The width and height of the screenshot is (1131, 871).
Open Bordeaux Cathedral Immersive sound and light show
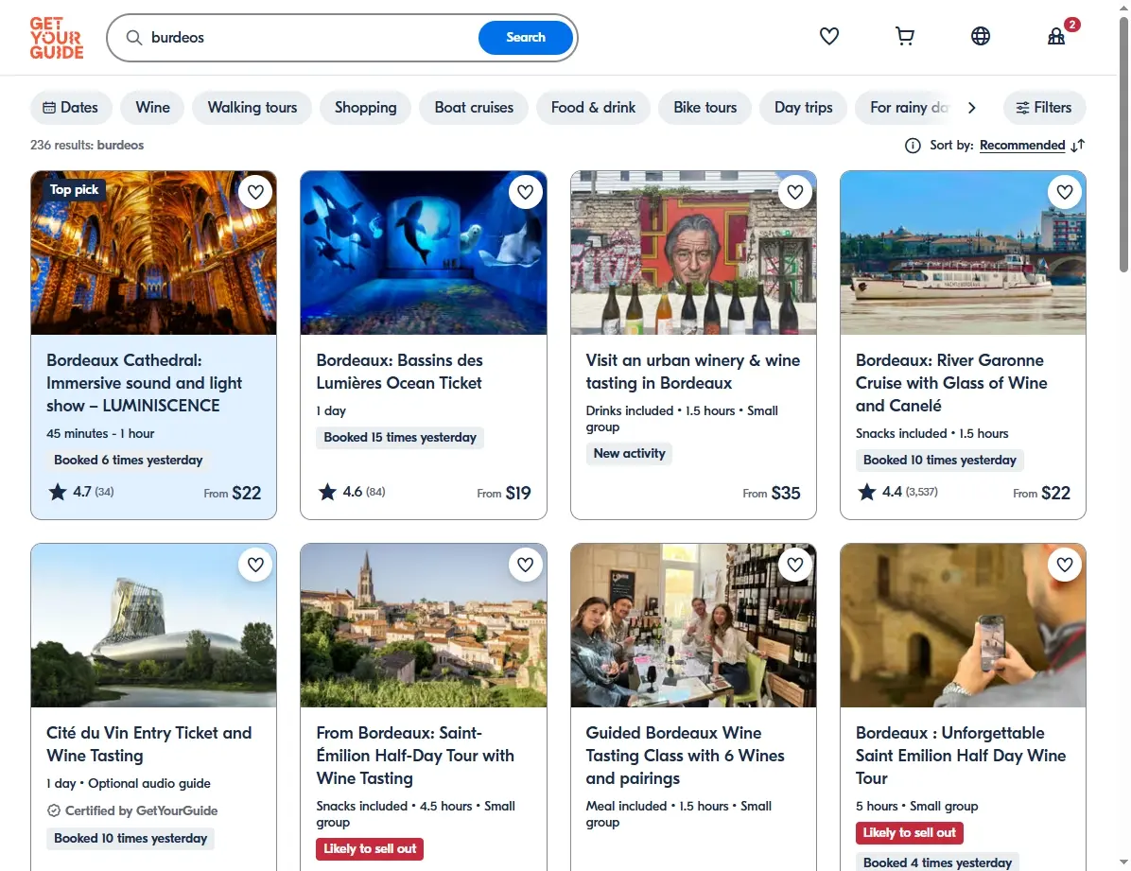[145, 382]
